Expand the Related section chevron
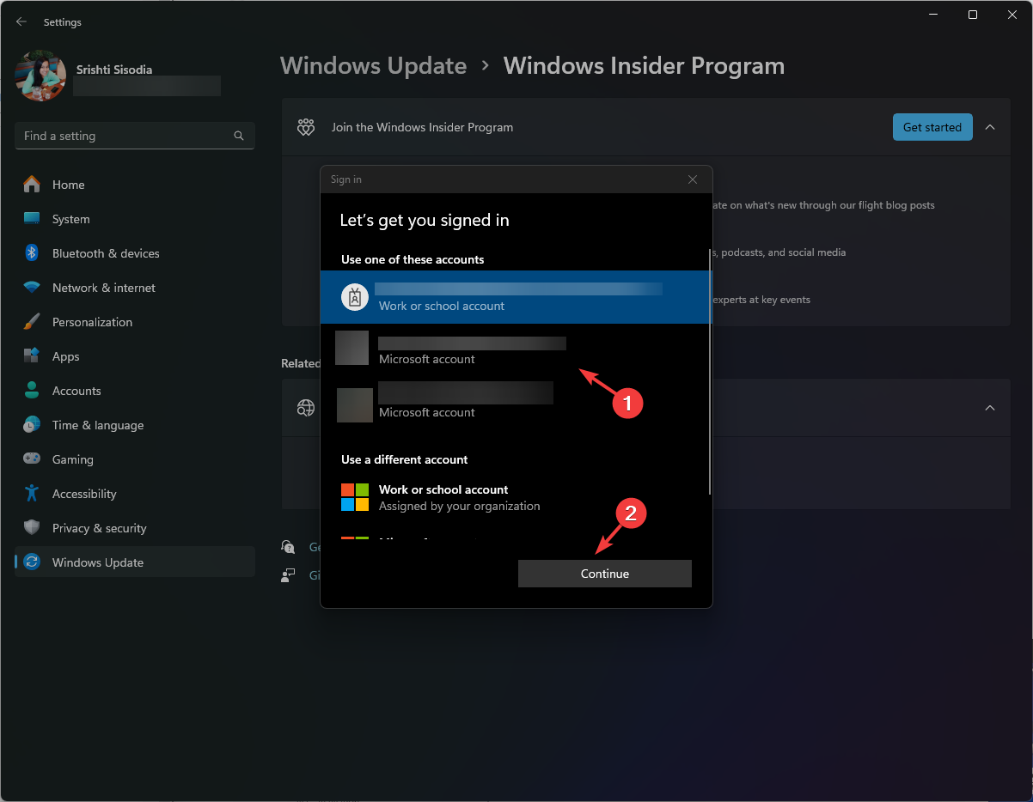The width and height of the screenshot is (1033, 802). point(990,407)
